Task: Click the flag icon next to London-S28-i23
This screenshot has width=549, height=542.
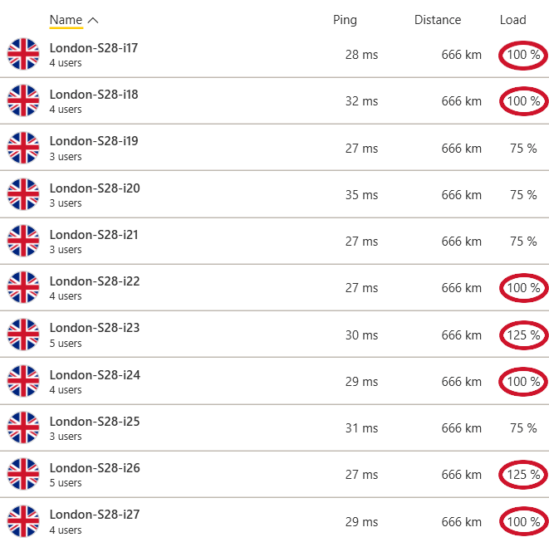Action: pos(23,334)
